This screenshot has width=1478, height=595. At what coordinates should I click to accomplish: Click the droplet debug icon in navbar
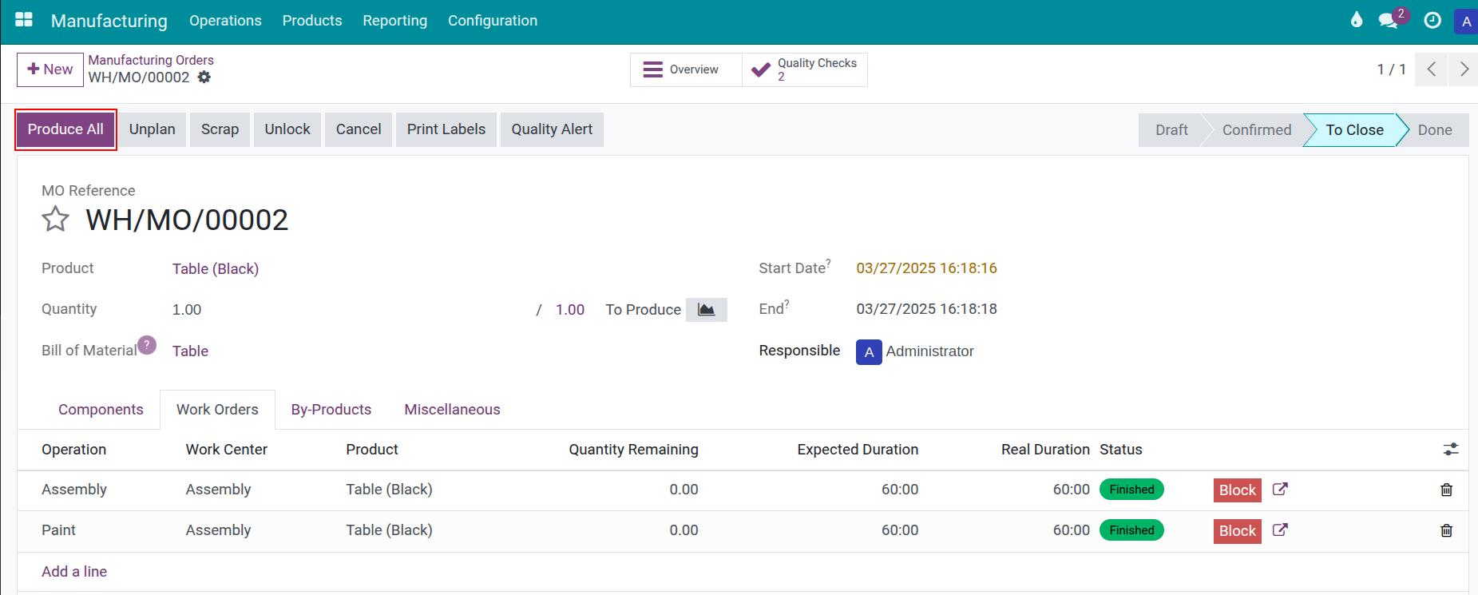[1356, 20]
